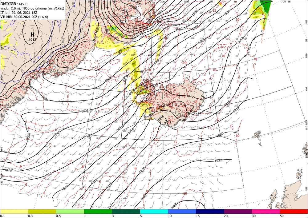Screen dimensions: 308x218
Task: Click the blue 10 mm legend swatch
Action: click(x=182, y=211)
